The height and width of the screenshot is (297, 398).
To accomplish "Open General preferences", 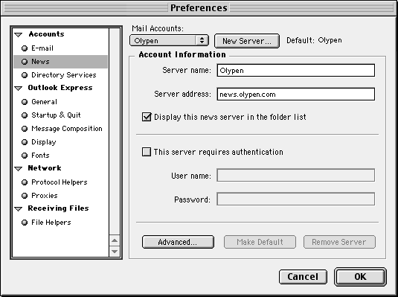I will pos(61,102).
